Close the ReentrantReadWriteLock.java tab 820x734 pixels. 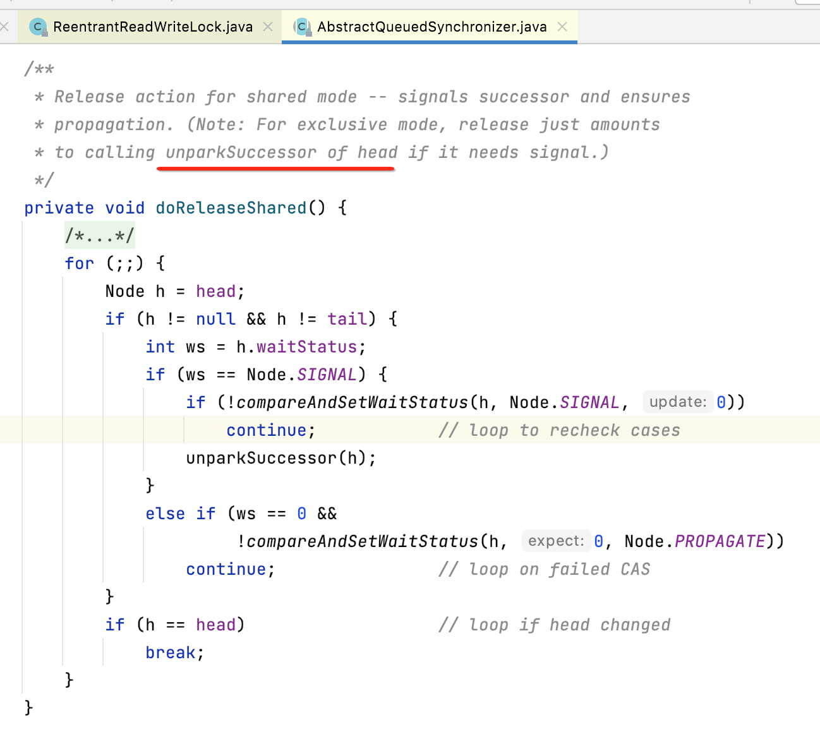pyautogui.click(x=268, y=27)
